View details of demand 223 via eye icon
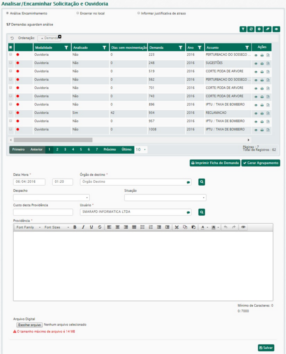 [x=256, y=55]
